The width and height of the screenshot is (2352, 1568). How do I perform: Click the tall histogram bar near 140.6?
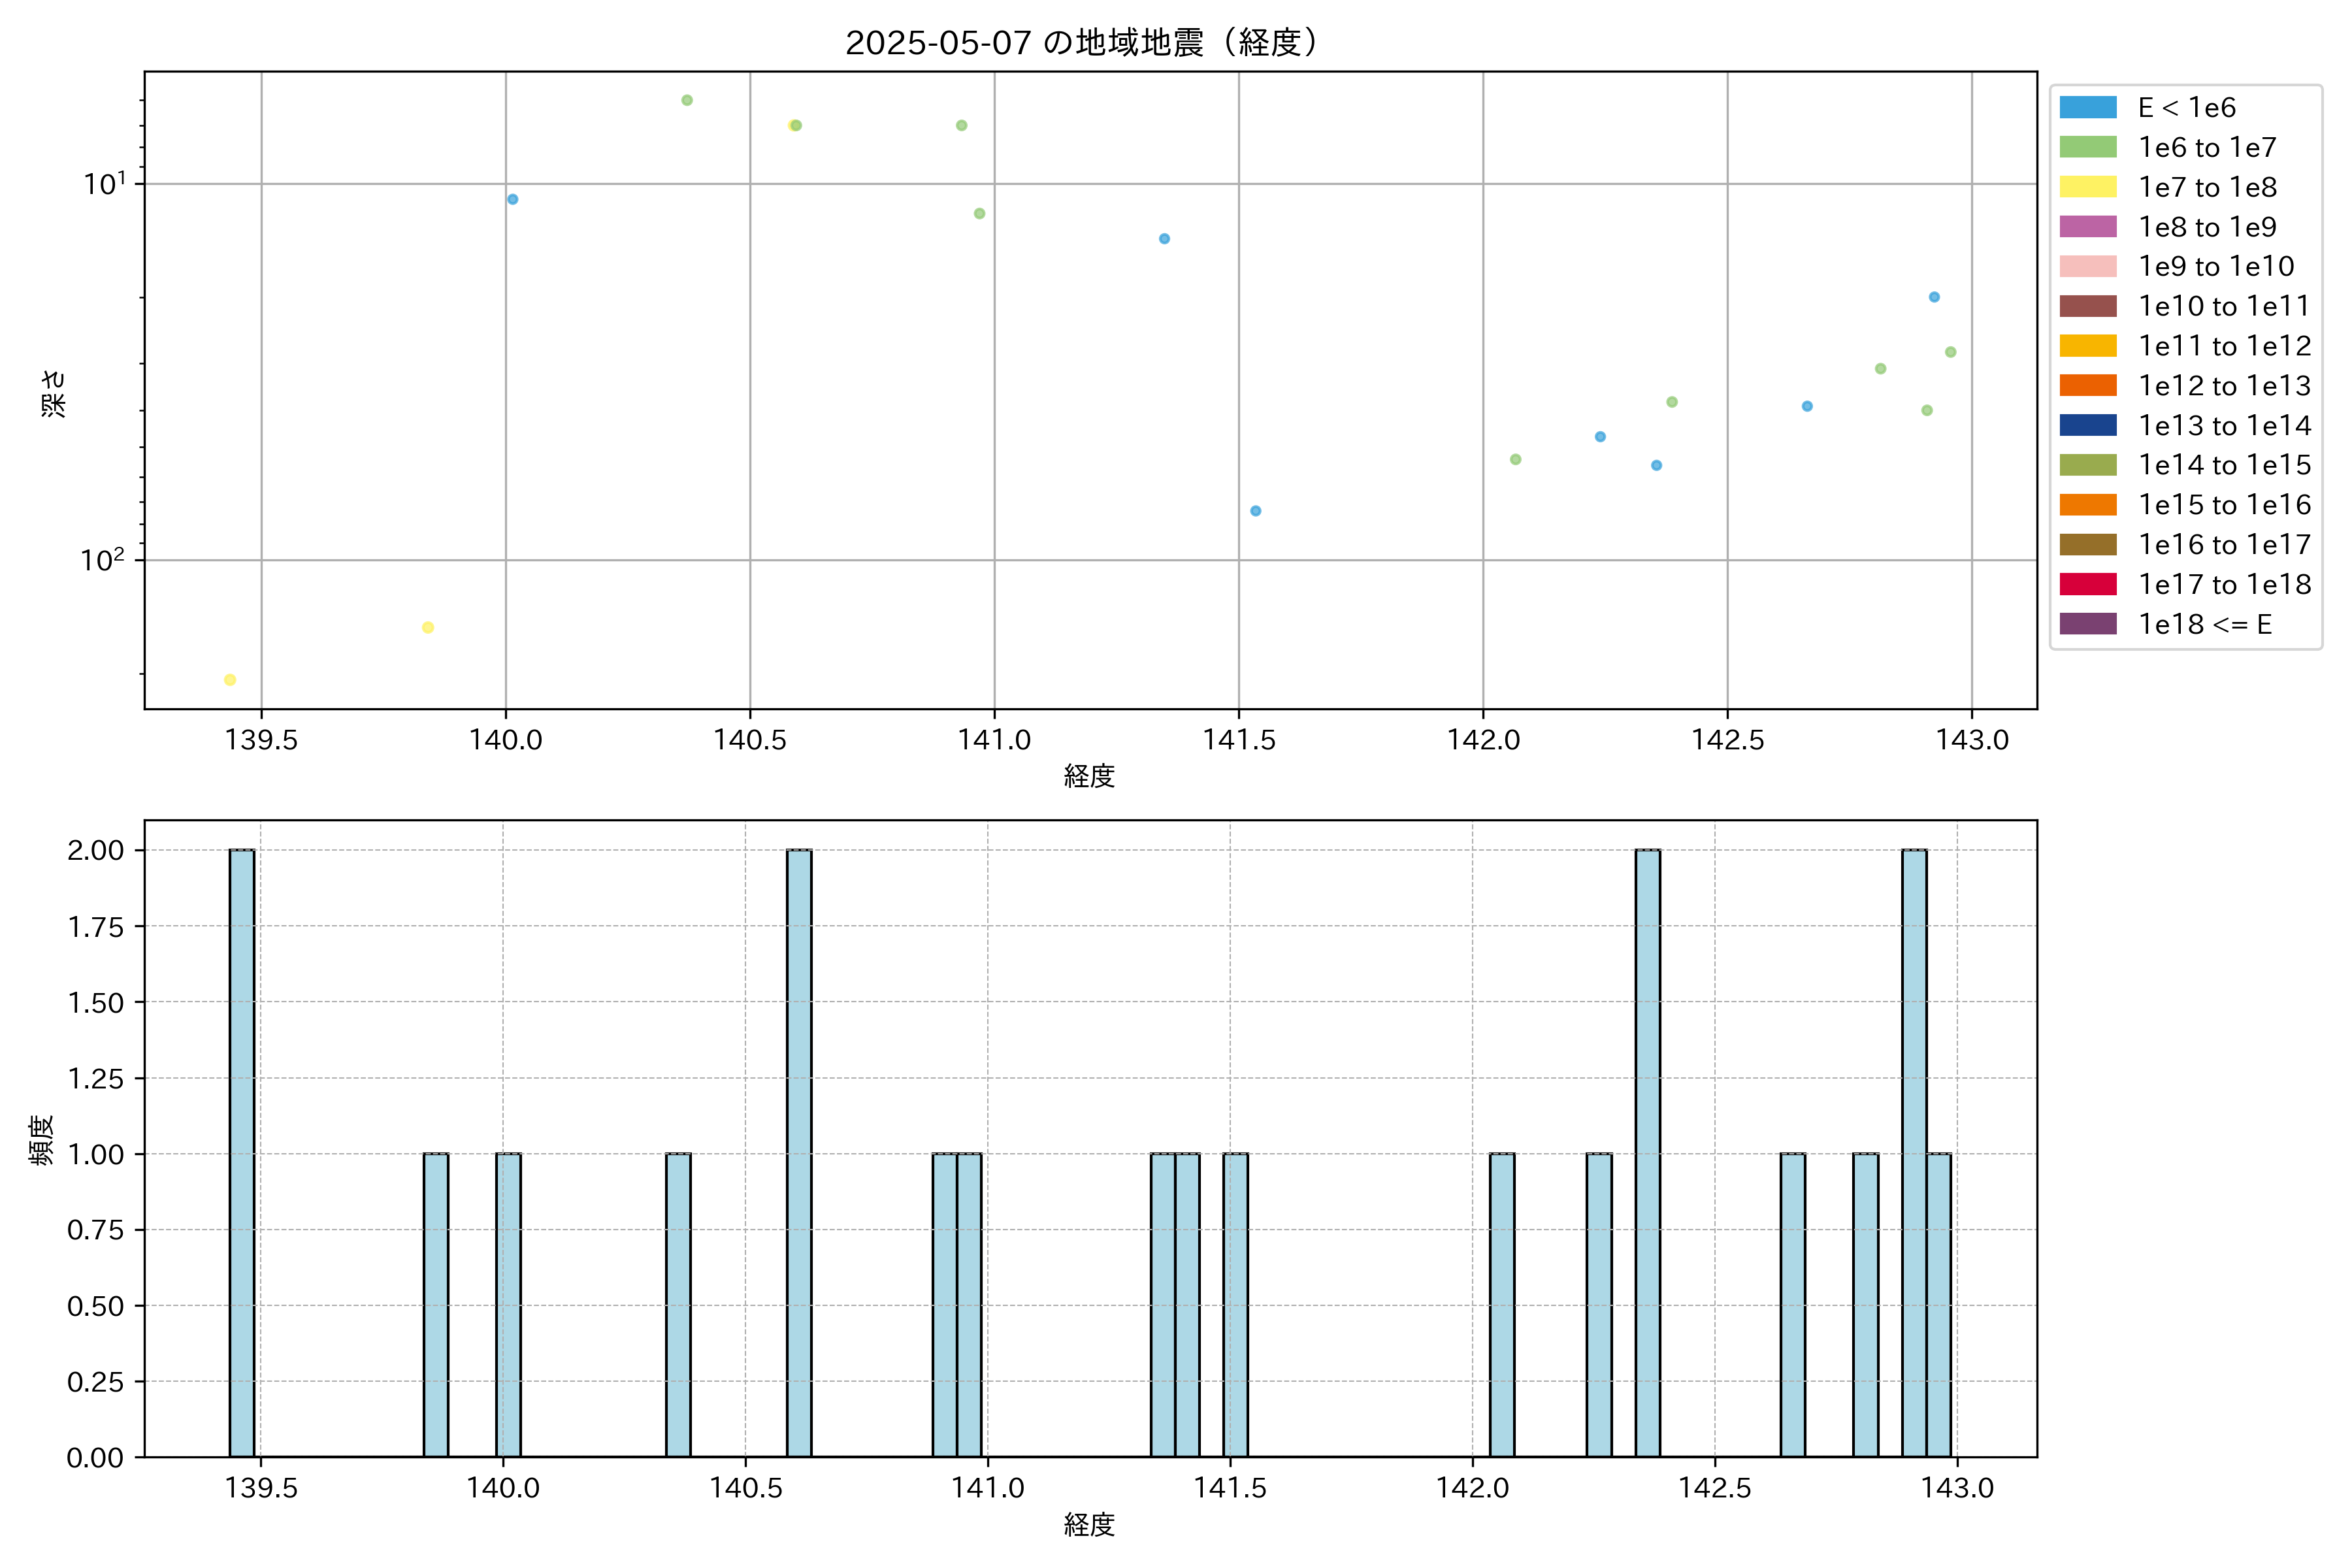(x=799, y=1153)
